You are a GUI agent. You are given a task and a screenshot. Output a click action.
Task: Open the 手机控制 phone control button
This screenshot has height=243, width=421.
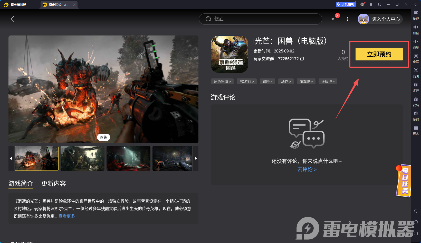346,4
